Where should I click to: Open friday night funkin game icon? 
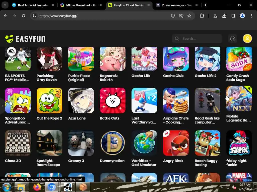pyautogui.click(x=239, y=143)
